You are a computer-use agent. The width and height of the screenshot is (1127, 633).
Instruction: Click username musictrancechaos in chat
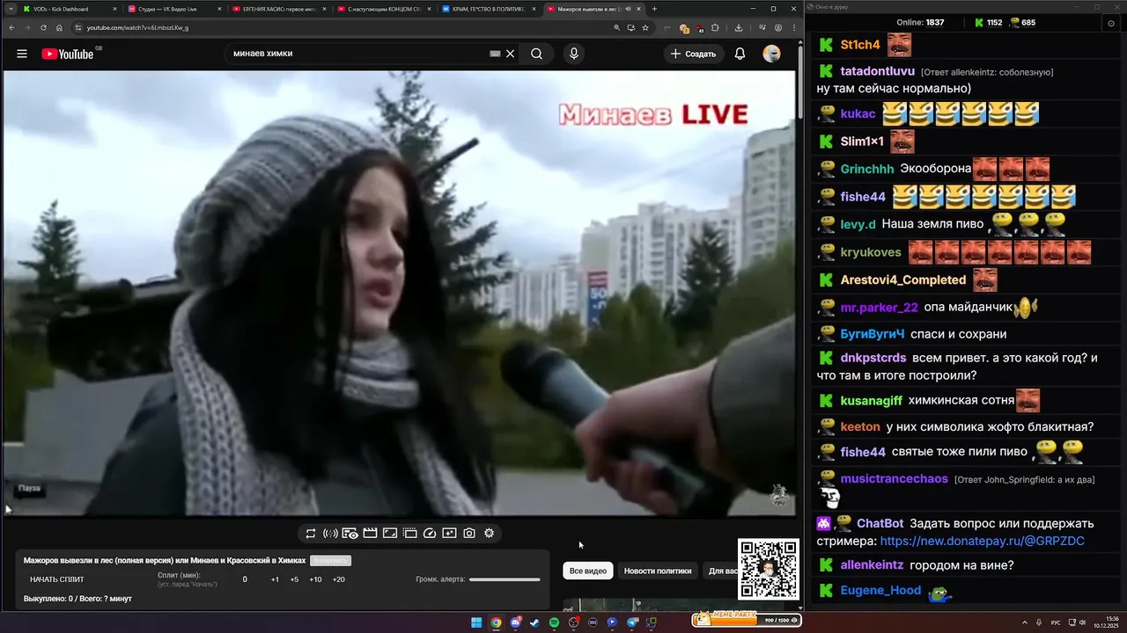pyautogui.click(x=895, y=479)
